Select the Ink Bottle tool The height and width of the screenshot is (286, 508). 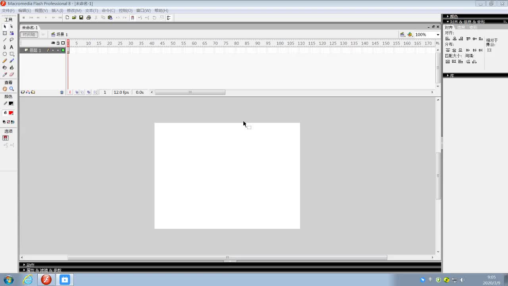coord(5,68)
